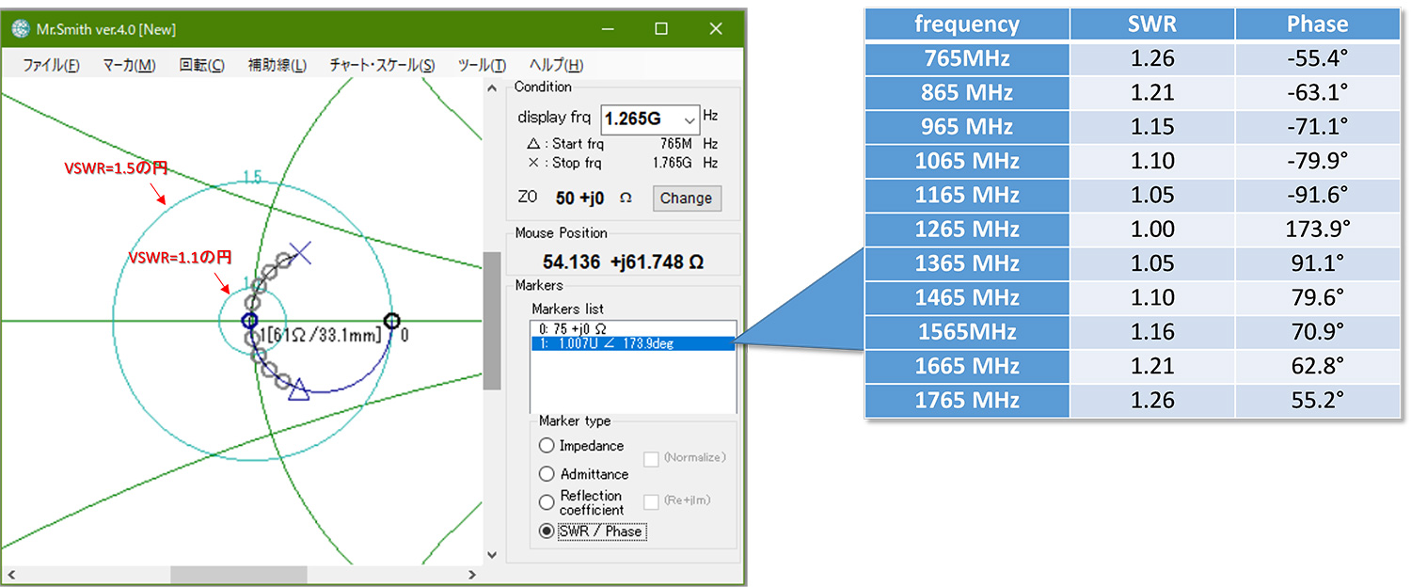
Task: Open the チャート・スケール(S) menu
Action: [x=382, y=65]
